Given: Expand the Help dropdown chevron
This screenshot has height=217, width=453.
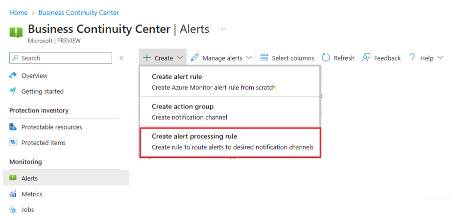Looking at the screenshot, I should click(x=440, y=58).
